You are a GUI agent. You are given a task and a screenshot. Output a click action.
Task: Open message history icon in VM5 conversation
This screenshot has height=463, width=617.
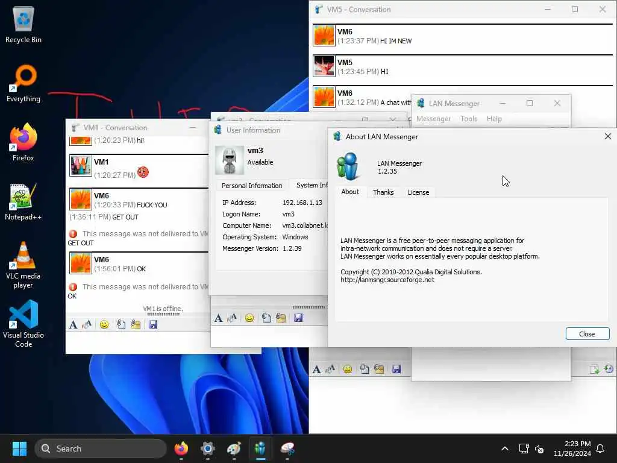pyautogui.click(x=609, y=370)
